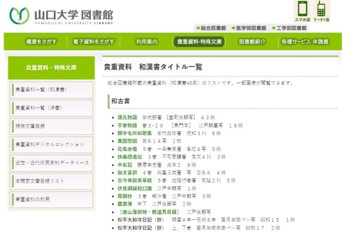
Task: Open sidebar item 貴重資料一覧（洋書）
Action: (51, 108)
